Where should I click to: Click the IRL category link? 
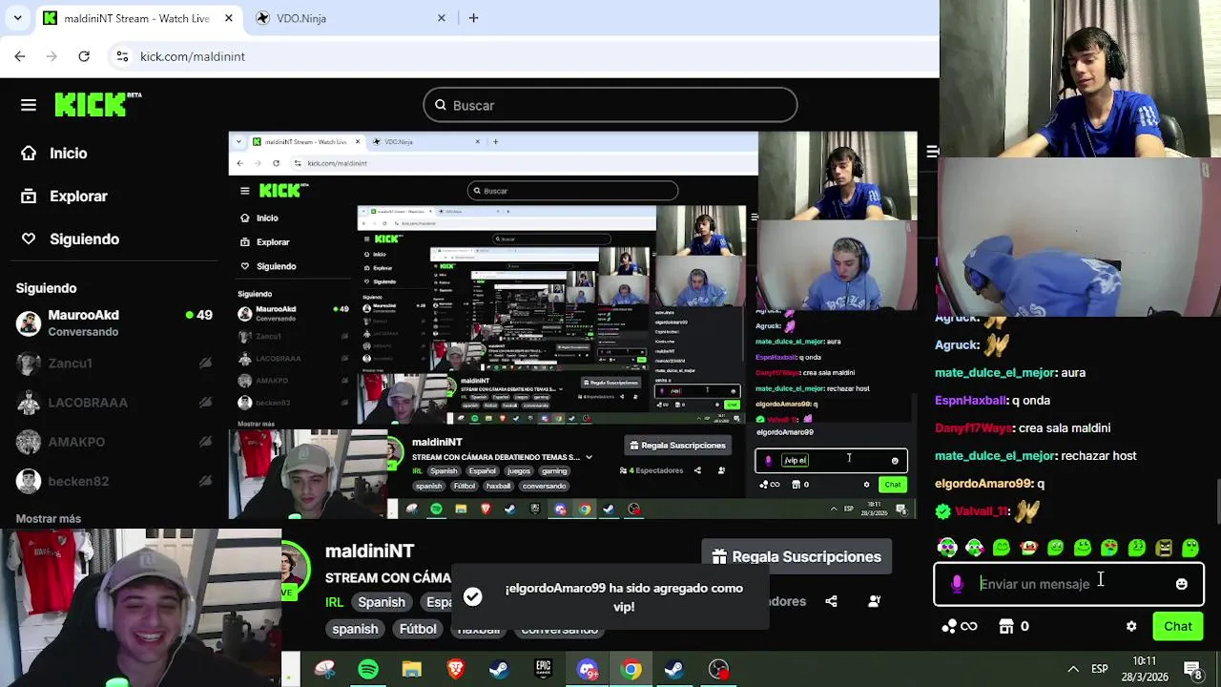334,602
